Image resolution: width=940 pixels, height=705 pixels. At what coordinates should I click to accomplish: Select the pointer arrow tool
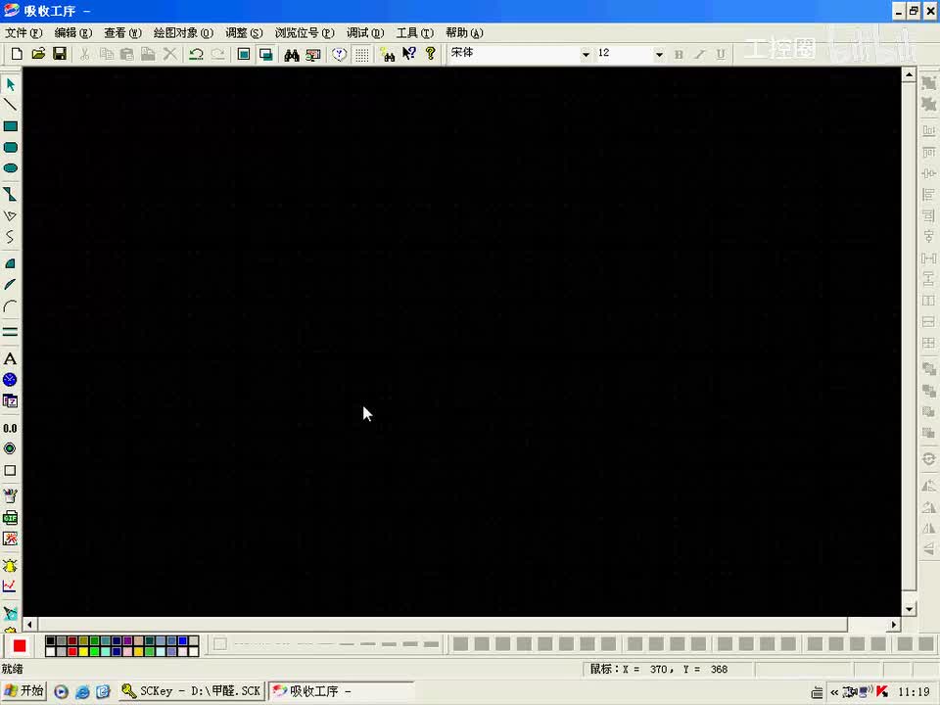[x=10, y=84]
